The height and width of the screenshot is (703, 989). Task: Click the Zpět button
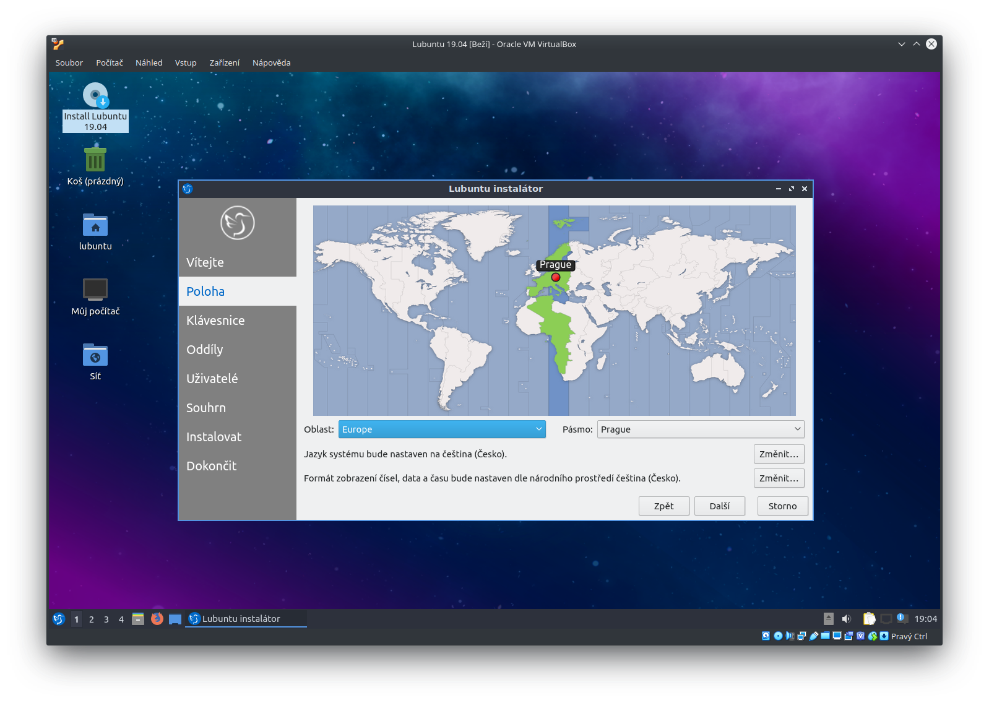[x=664, y=506]
